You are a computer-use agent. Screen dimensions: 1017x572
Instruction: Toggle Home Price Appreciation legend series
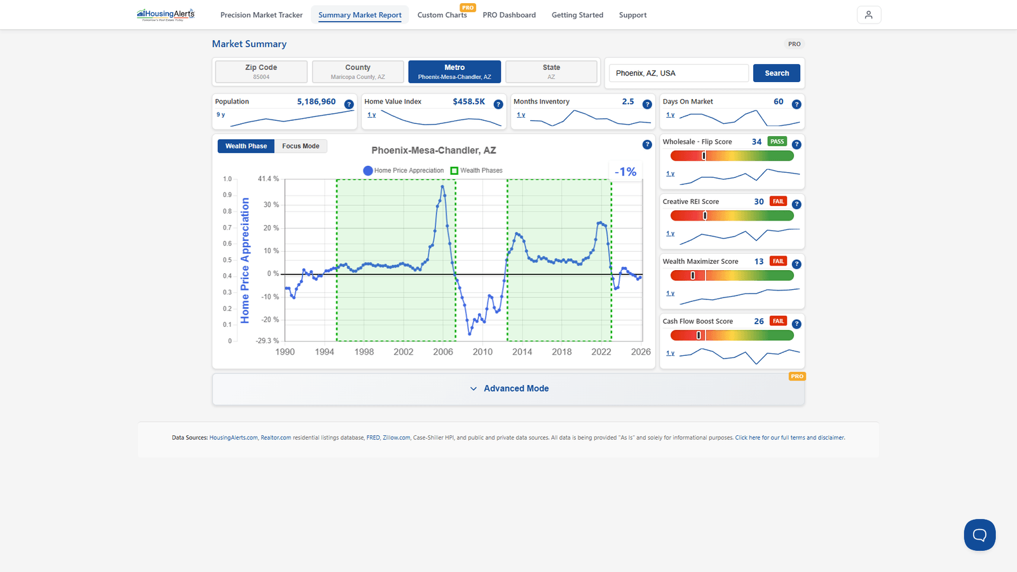pyautogui.click(x=404, y=170)
